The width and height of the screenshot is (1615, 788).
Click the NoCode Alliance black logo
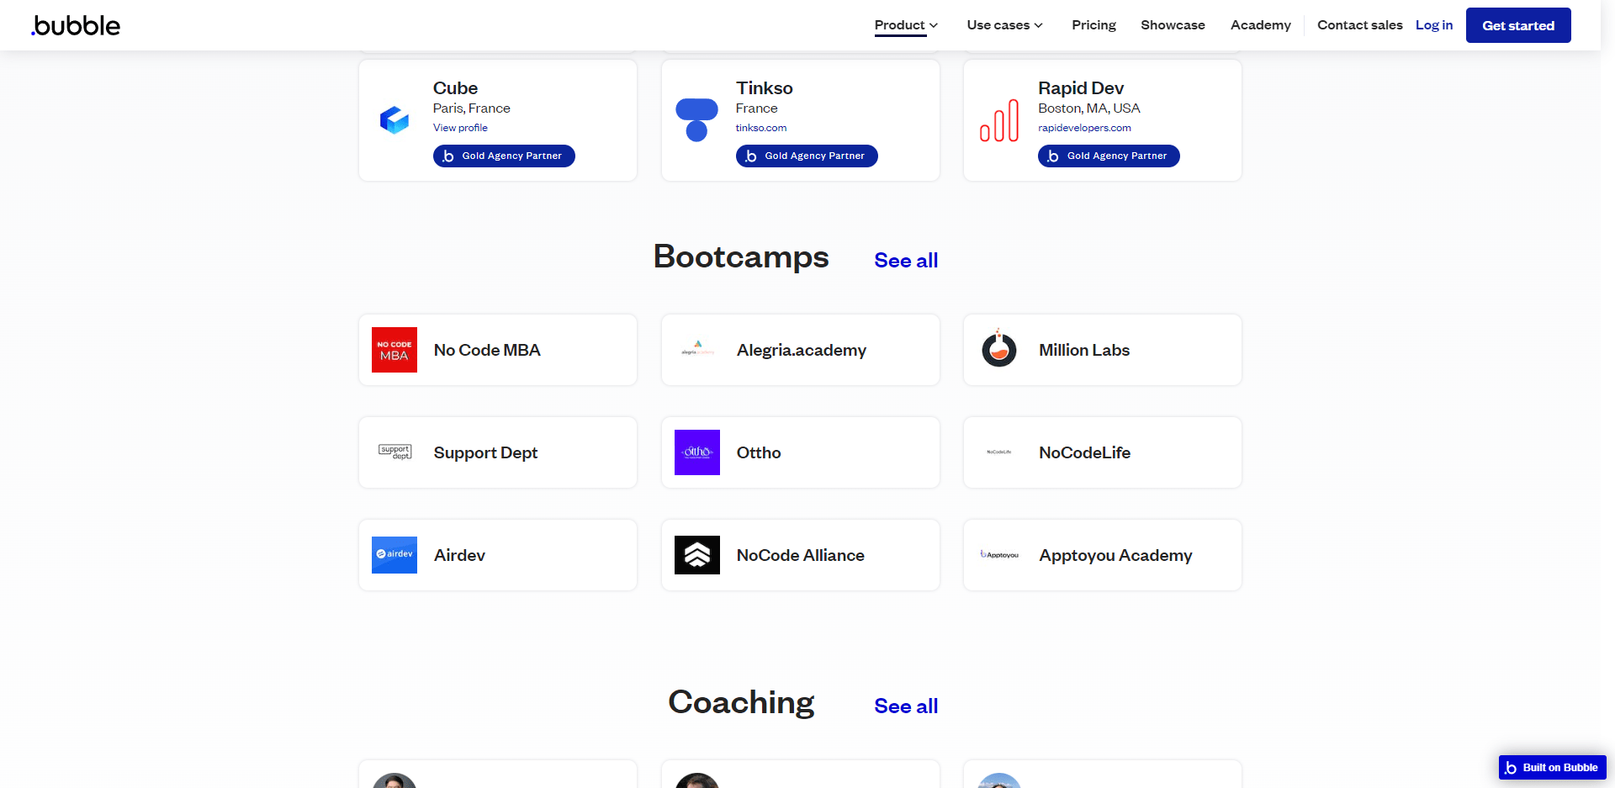click(697, 555)
